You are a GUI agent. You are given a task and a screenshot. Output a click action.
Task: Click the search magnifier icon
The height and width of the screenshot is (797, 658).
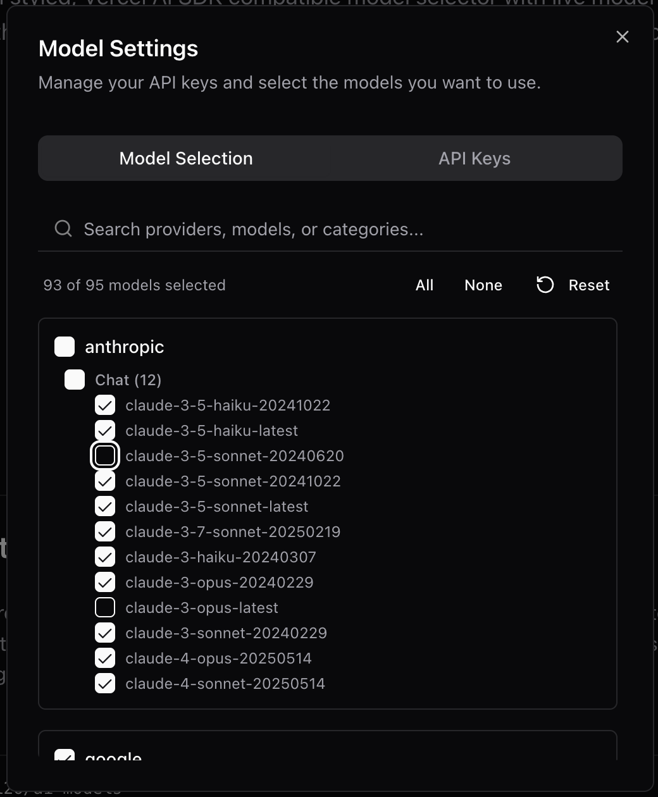click(x=63, y=228)
